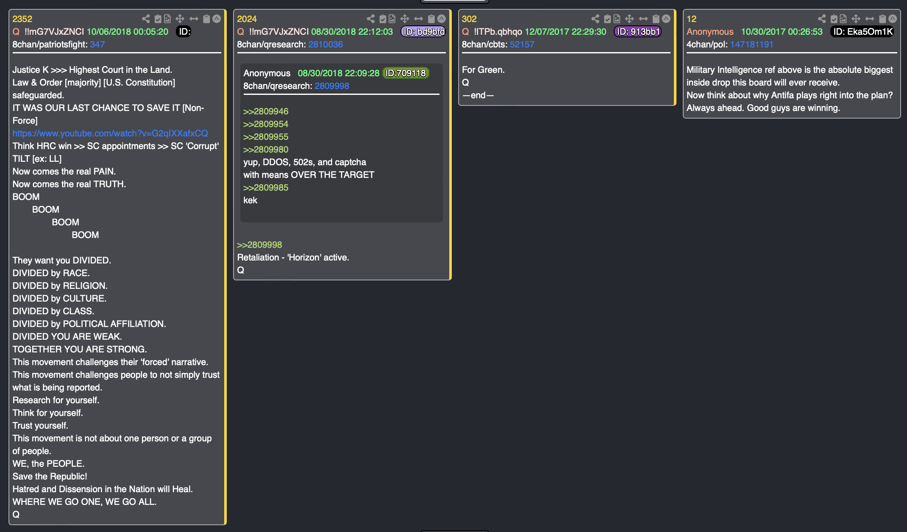The image size is (907, 532).
Task: Follow the >>2809998 reference above Retaliation line
Action: pyautogui.click(x=259, y=245)
